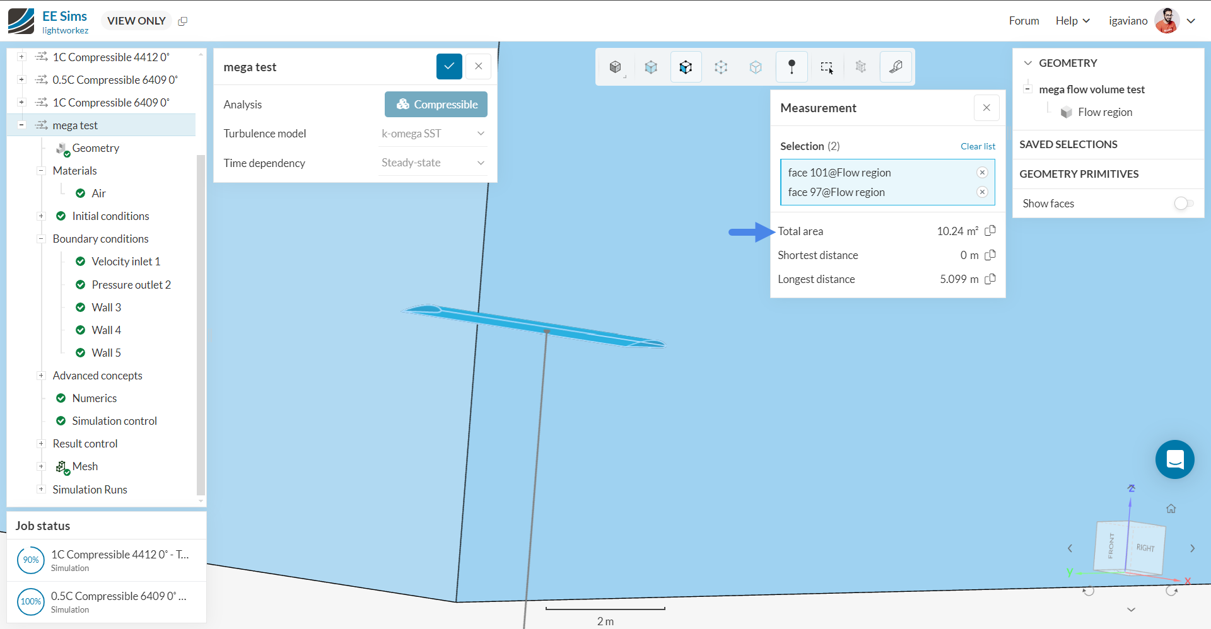Expand the 0.5C Compressible 6409 0° simulation

coord(21,79)
